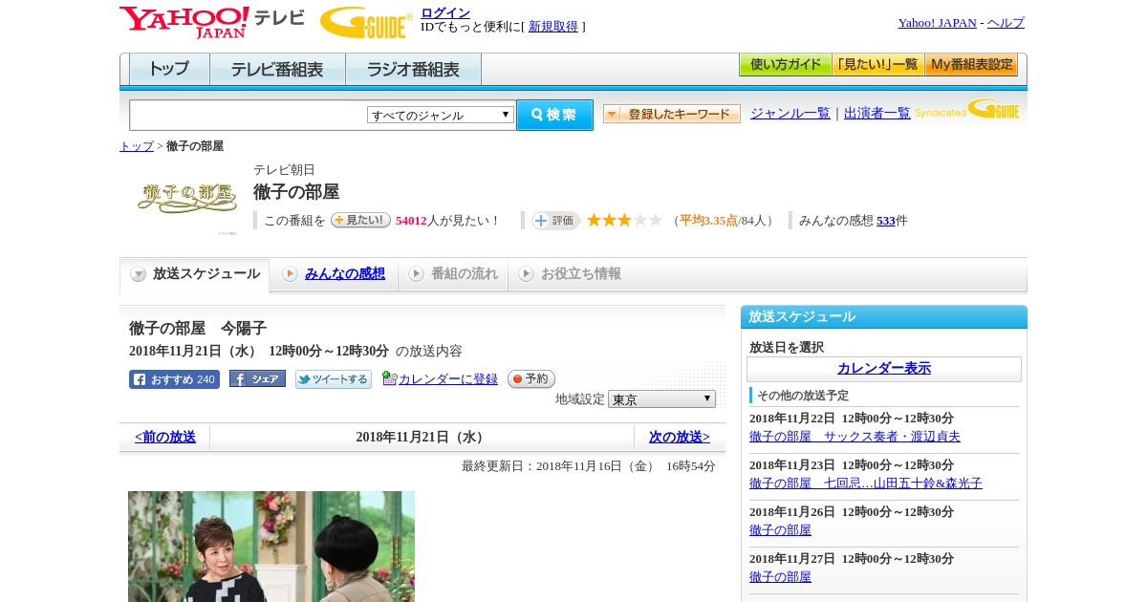Click the 徹子の部屋 今陽子 episode title
The height and width of the screenshot is (602, 1147).
[198, 328]
